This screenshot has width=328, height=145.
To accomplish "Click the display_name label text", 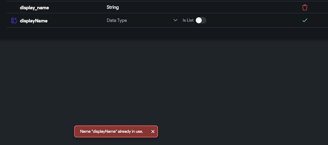I will tap(34, 8).
